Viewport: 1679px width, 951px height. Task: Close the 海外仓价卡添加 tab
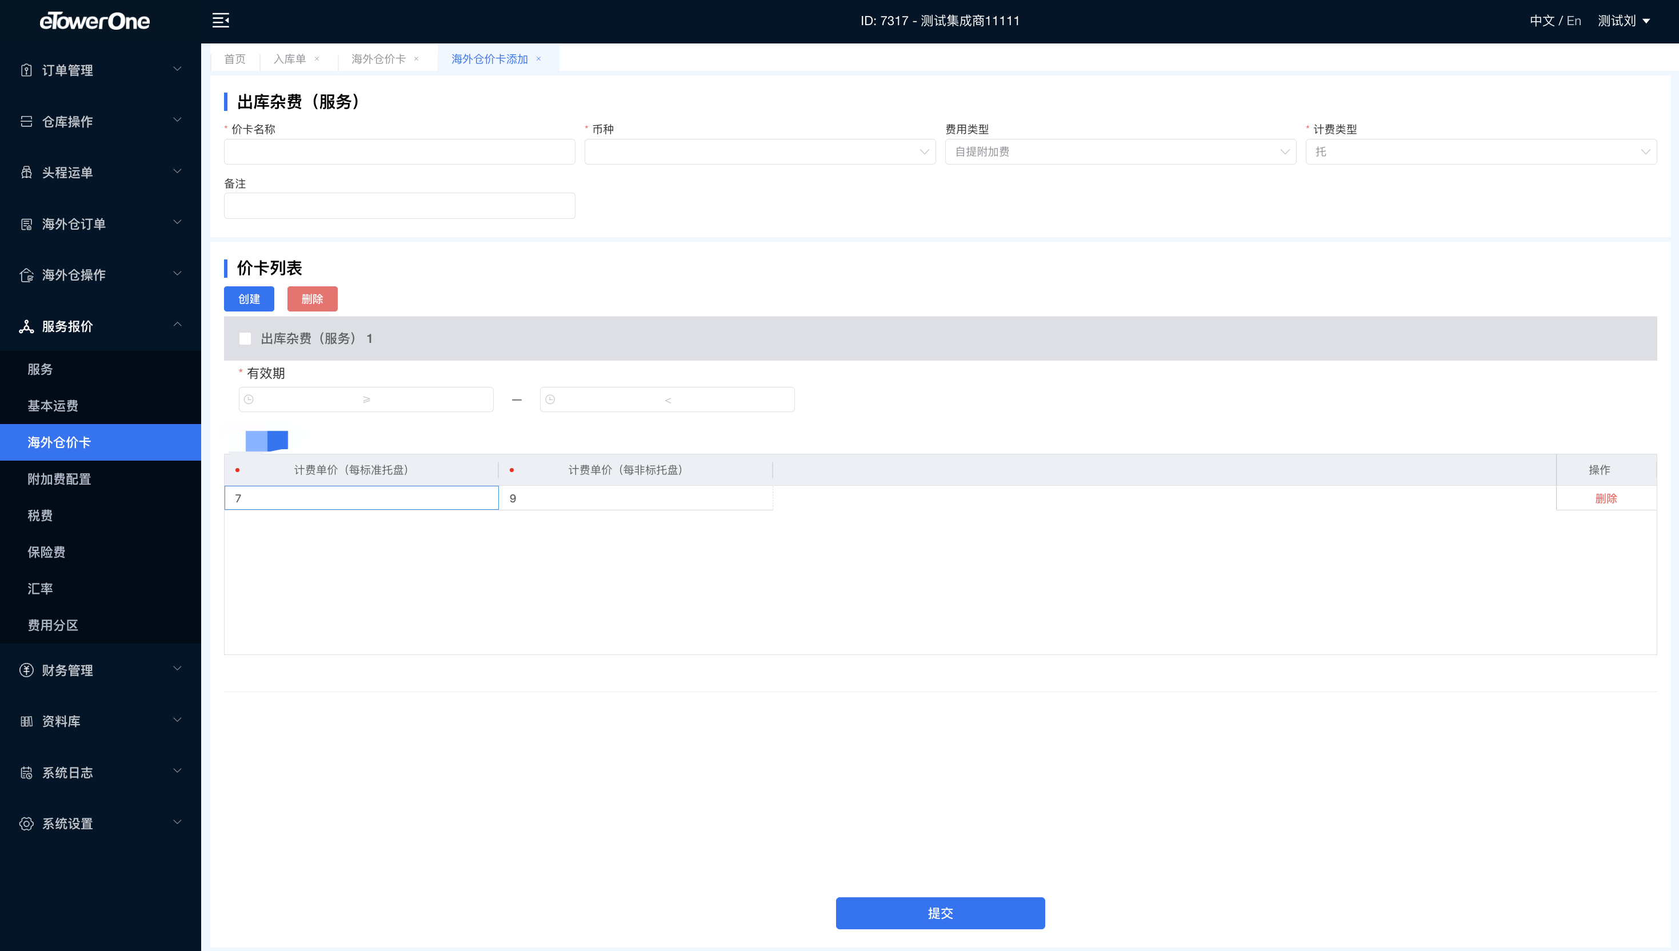tap(539, 59)
